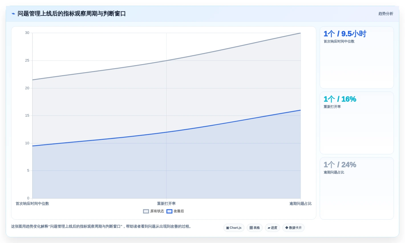Click the lightning icon beside the title
Viewport: 405px width, 243px height.
[13, 14]
